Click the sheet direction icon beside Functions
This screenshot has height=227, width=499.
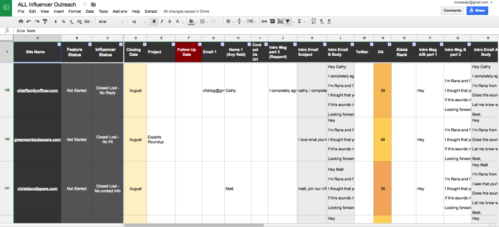[x=313, y=21]
